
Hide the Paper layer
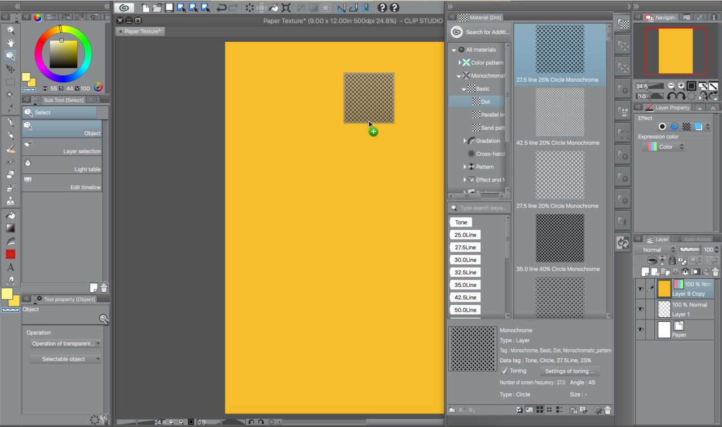click(x=641, y=330)
